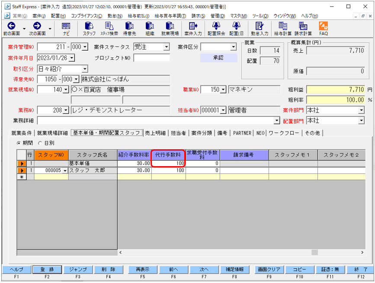Select the スタッフ 太郎 row arrow marker
The image size is (375, 283).
tap(22, 170)
